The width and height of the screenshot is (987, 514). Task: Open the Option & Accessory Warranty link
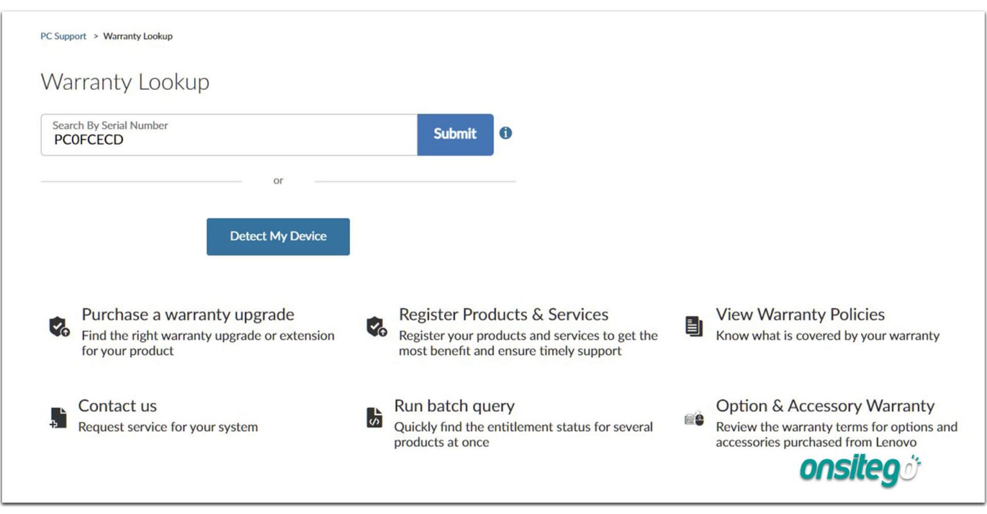tap(825, 406)
